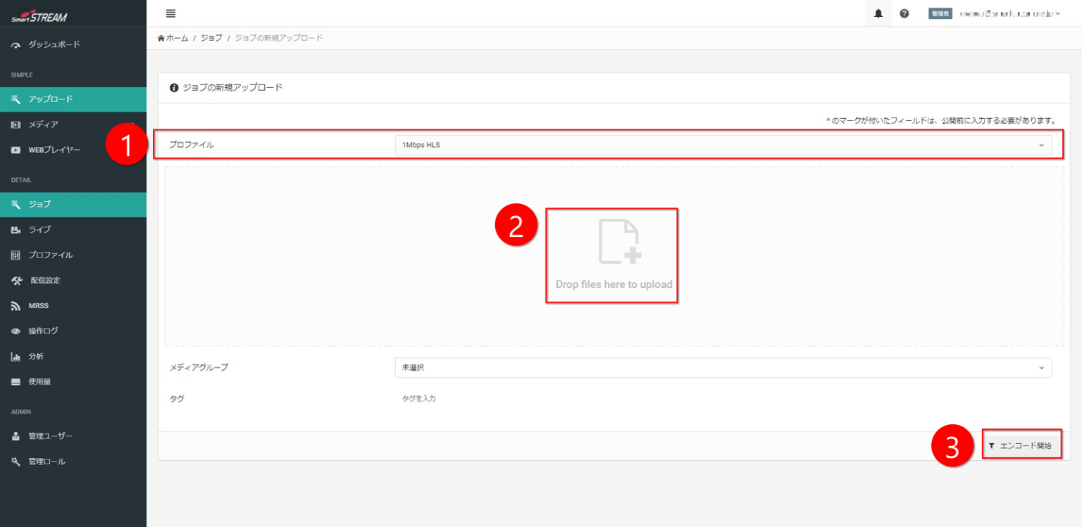Click the file upload plus icon
Screen dimensions: 1082x527
618,242
